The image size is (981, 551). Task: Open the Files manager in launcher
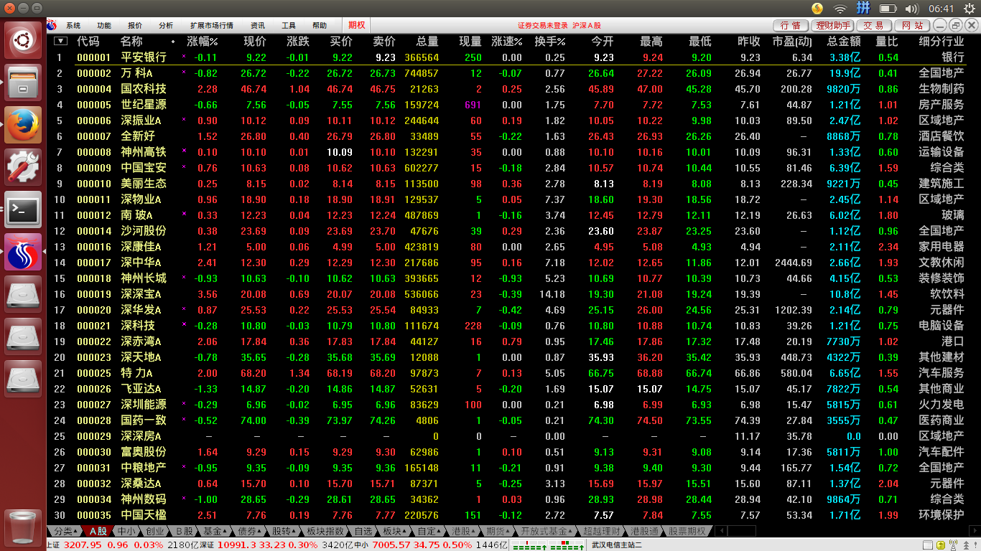tap(23, 83)
